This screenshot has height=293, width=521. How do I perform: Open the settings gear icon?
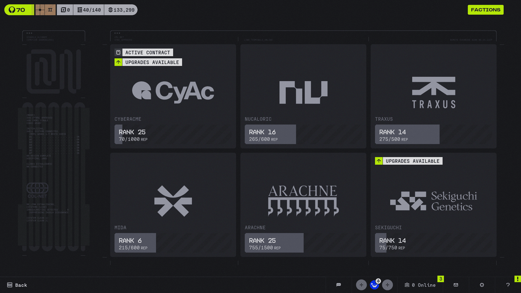click(482, 285)
